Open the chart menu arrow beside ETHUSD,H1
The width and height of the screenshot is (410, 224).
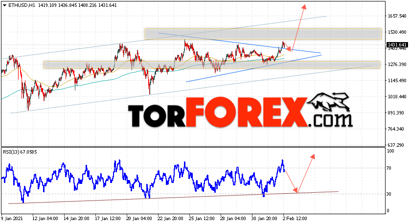tap(4, 5)
